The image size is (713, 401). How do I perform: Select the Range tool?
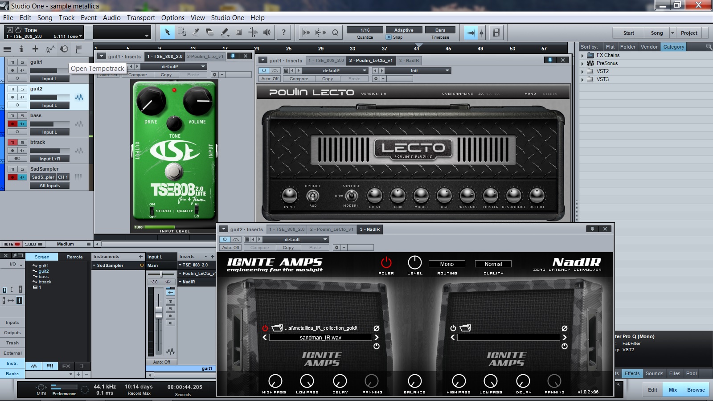tap(182, 32)
